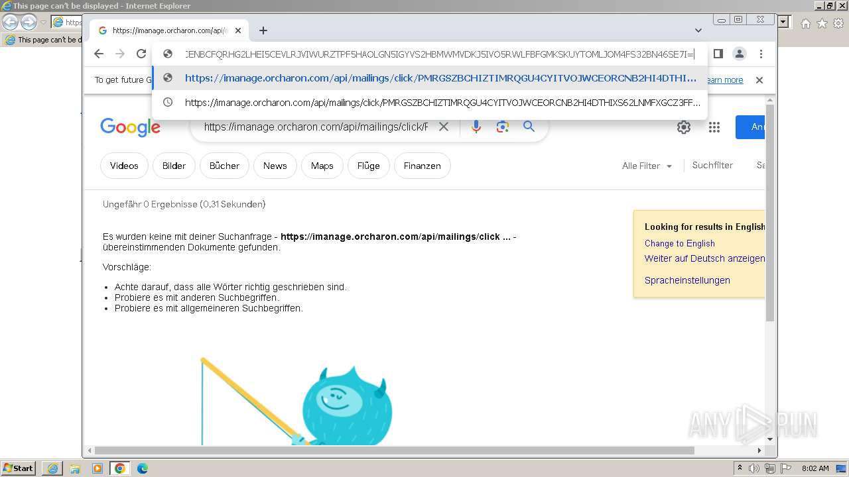Open the Learn more link
This screenshot has width=849, height=477.
tap(724, 80)
